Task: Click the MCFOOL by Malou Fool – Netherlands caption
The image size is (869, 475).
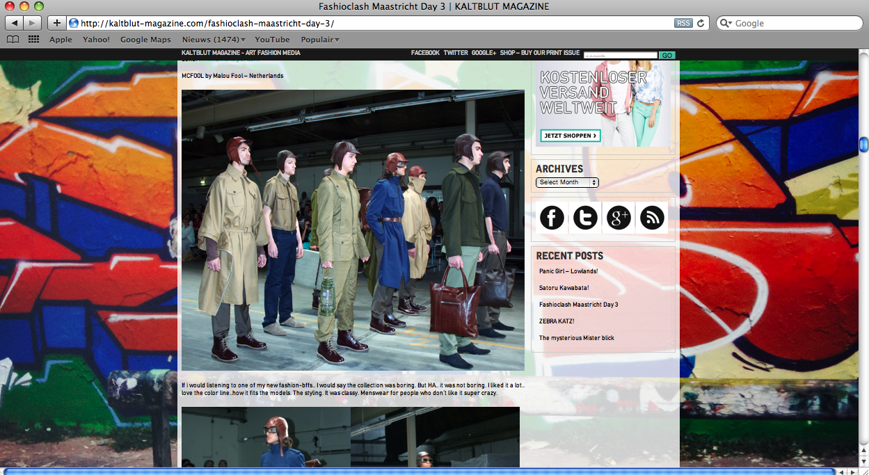Action: [x=232, y=76]
